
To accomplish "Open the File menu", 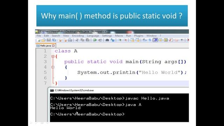I will point(39,36).
